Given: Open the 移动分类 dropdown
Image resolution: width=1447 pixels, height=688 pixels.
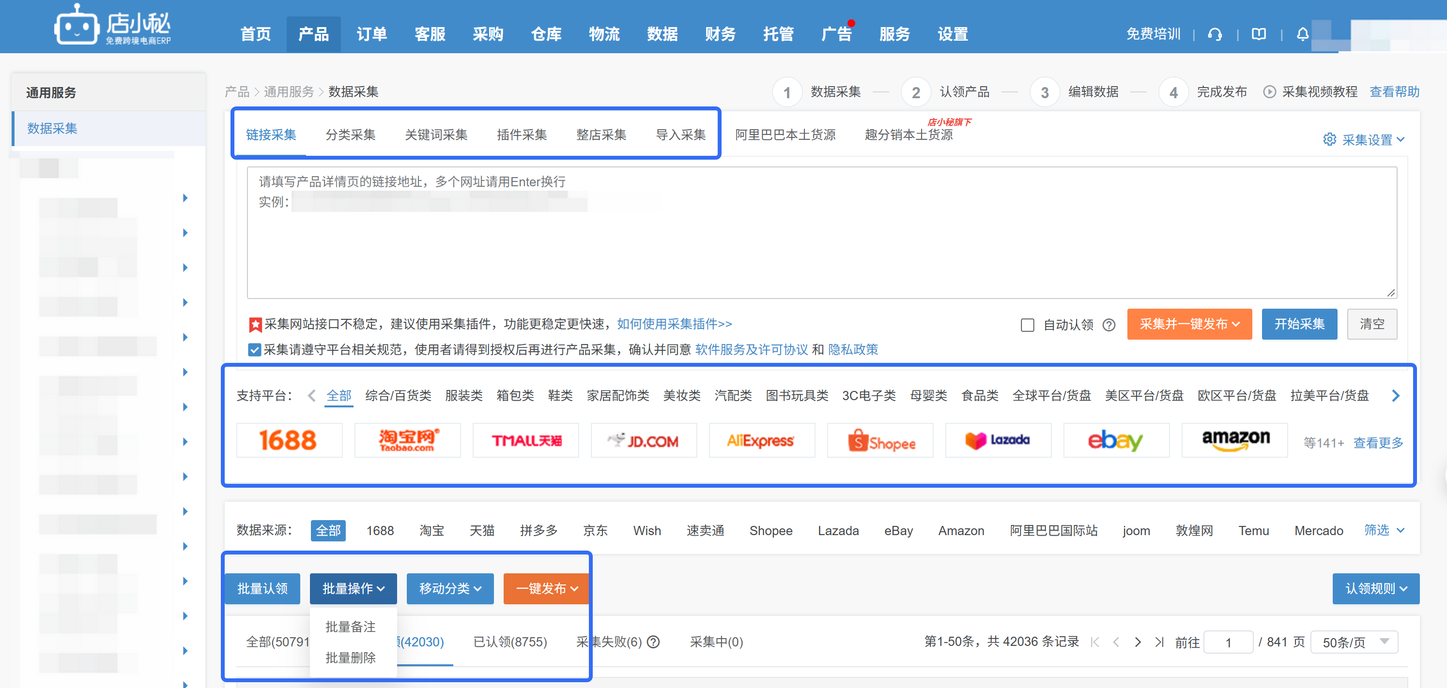Looking at the screenshot, I should 449,588.
